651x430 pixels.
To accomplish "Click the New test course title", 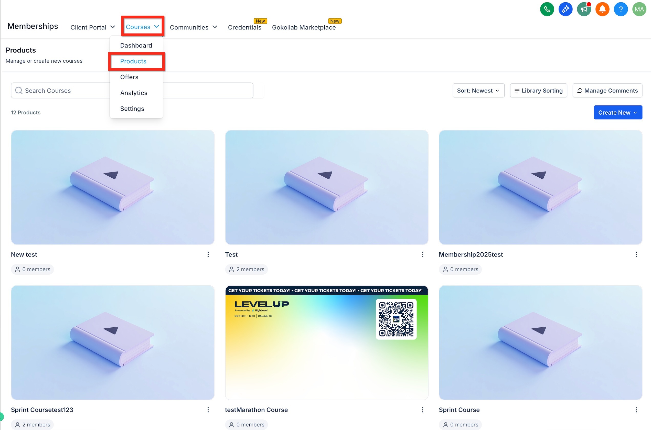I will [x=24, y=254].
